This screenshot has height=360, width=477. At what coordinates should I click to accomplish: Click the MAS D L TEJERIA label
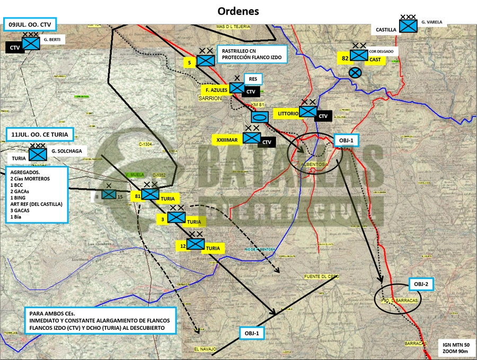(x=233, y=26)
